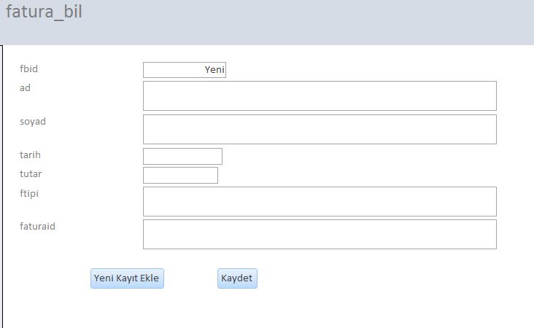Select the 'soyad' label
The width and height of the screenshot is (534, 328).
(x=33, y=121)
